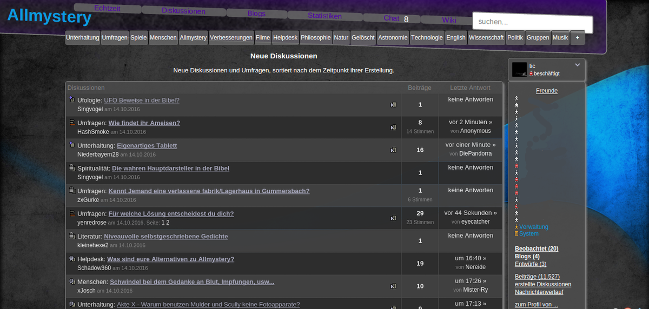Screen dimensions: 649x309
Task: Click the busy status icon next to beschäftigt
Action: (x=531, y=73)
